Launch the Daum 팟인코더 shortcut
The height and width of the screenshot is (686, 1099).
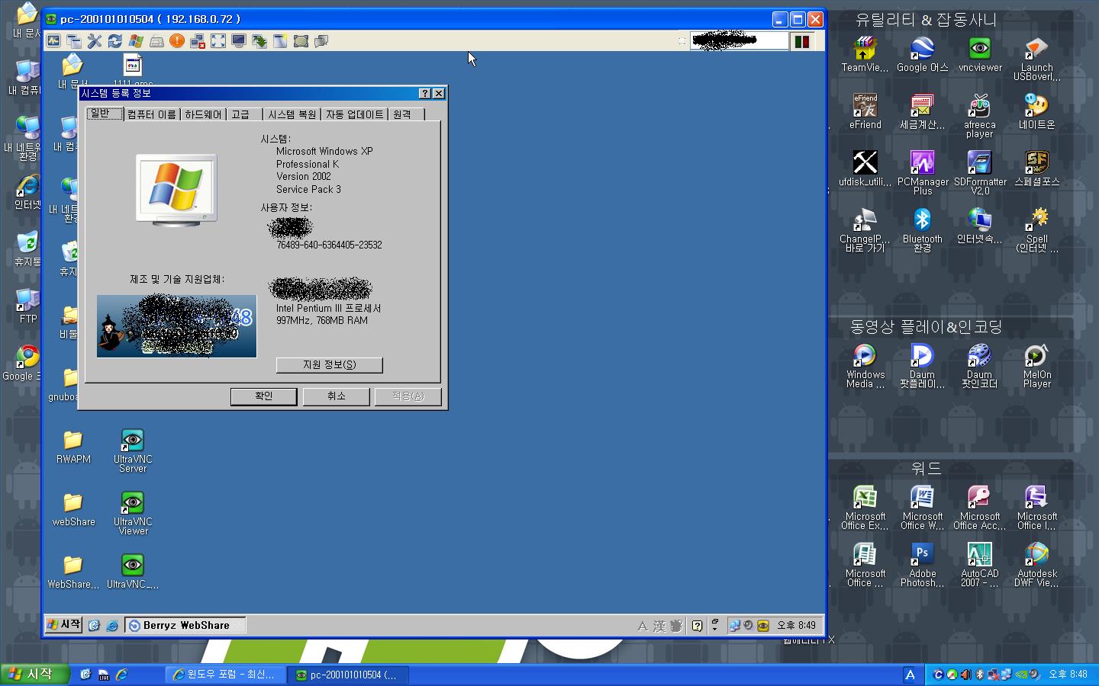979,366
